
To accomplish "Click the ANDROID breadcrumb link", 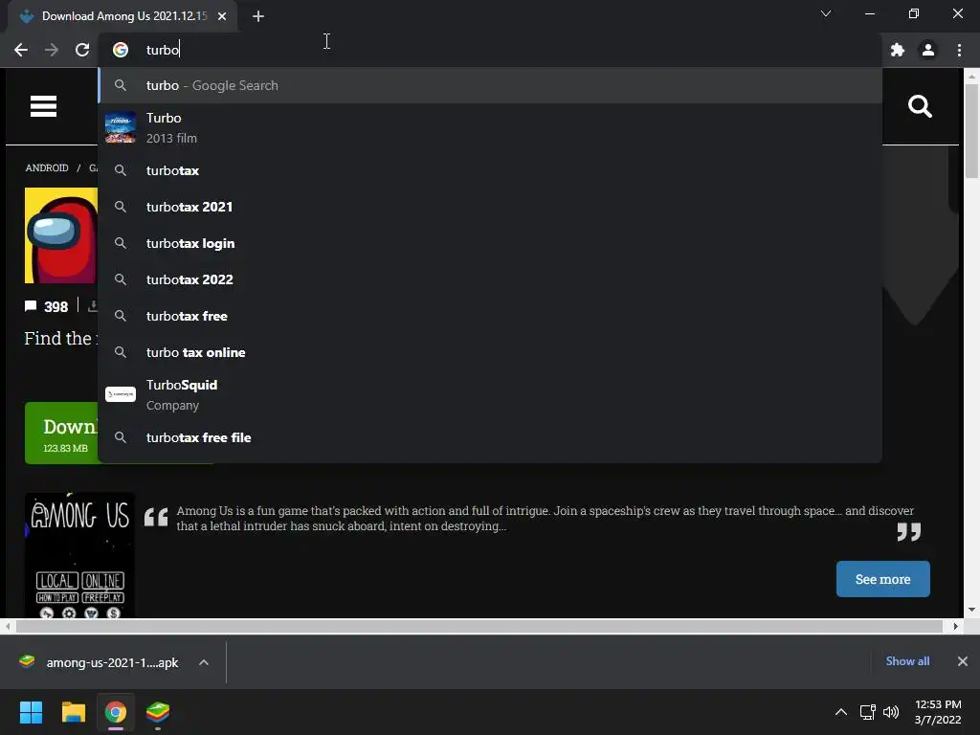I will [x=47, y=168].
